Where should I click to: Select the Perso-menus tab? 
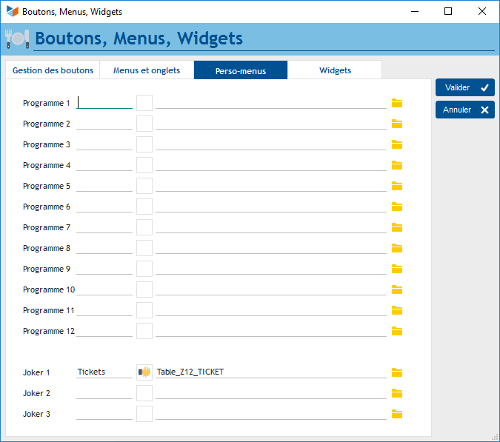click(241, 70)
